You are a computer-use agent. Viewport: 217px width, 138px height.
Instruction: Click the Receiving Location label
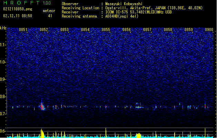(x=80, y=8)
